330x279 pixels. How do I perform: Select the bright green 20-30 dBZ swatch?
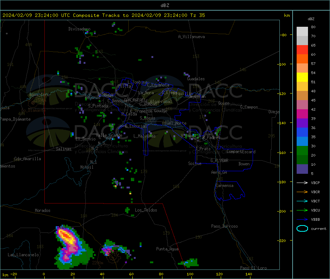click(302, 150)
